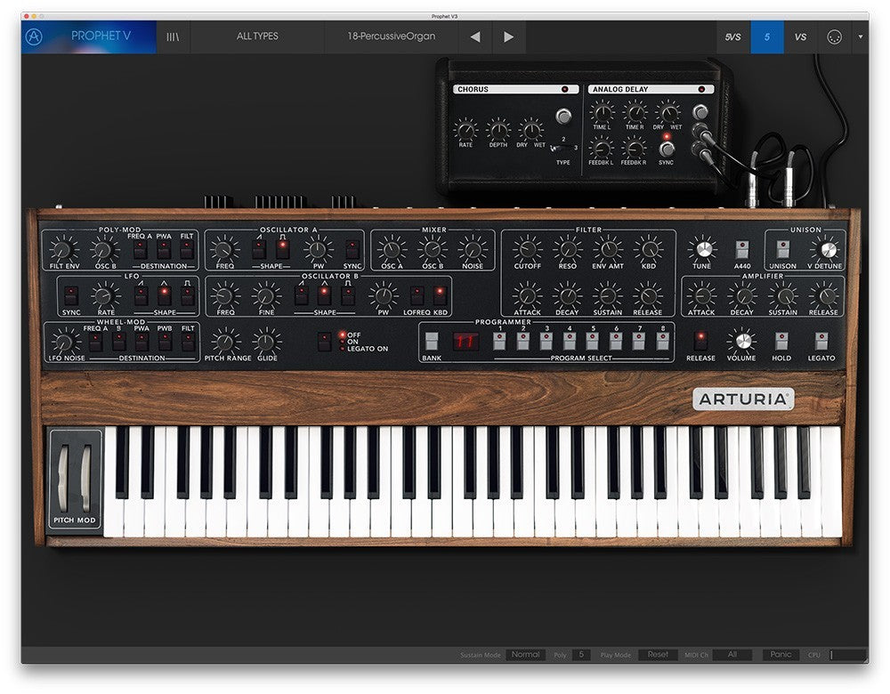Toggle the A440 reference tone switch
The height and width of the screenshot is (694, 890).
(x=742, y=249)
